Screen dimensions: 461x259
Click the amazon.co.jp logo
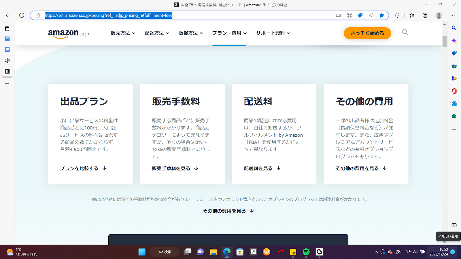[x=69, y=34]
